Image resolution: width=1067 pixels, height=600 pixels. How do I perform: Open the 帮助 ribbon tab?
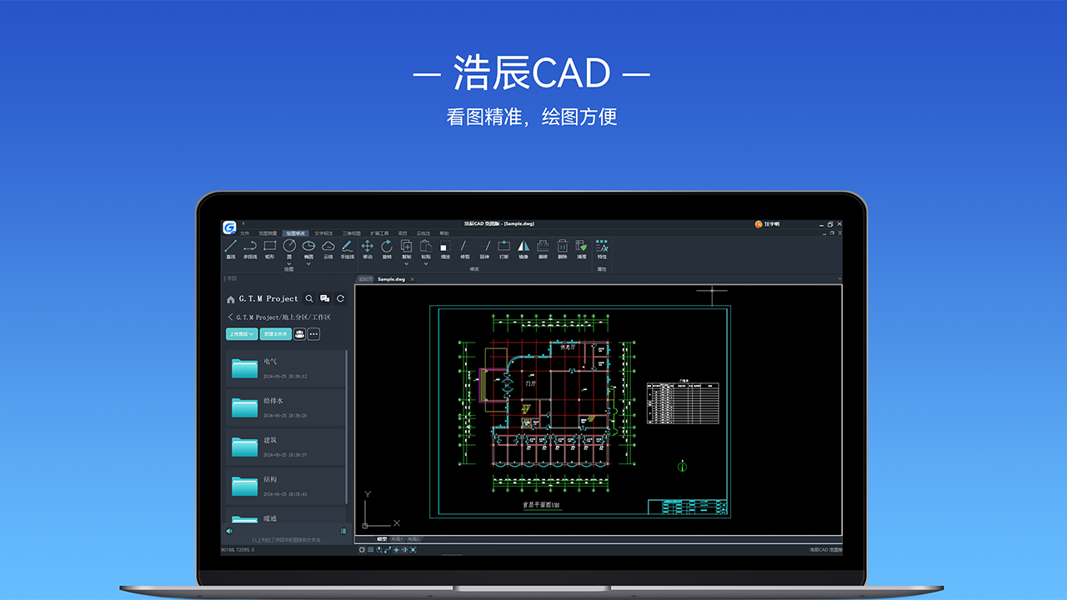tap(443, 233)
